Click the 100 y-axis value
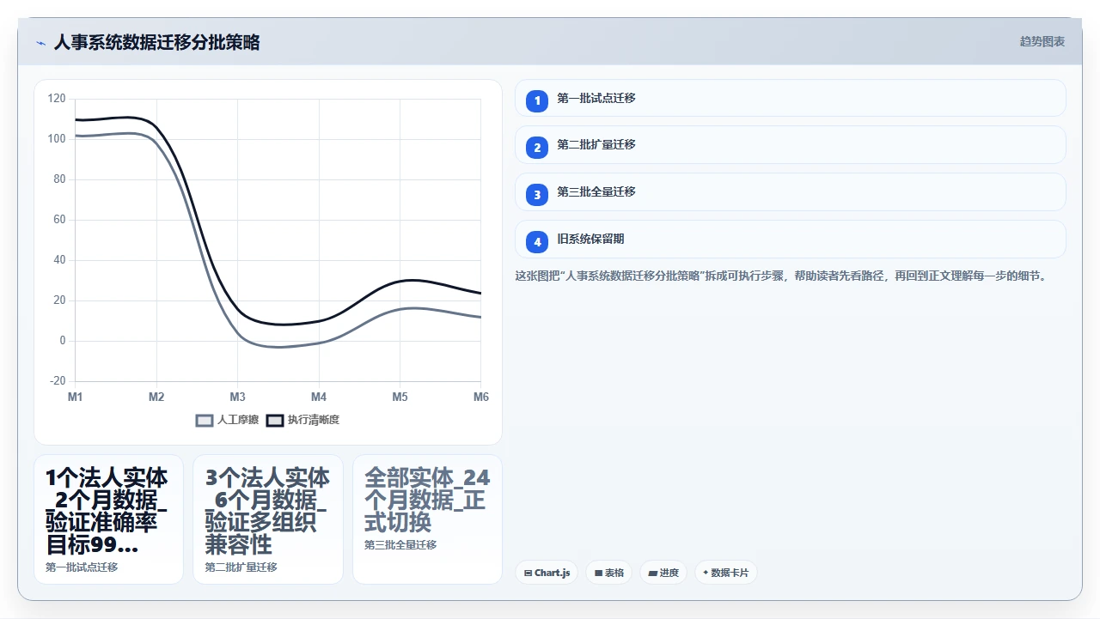 [57, 139]
